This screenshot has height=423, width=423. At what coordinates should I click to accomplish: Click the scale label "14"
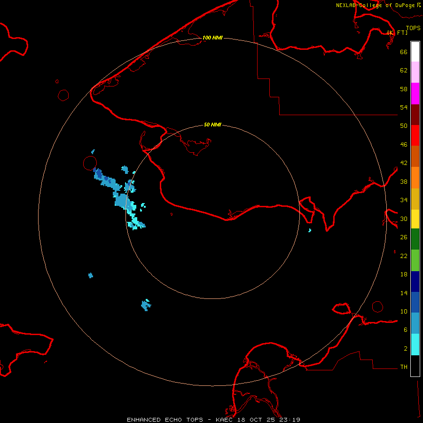[404, 293]
